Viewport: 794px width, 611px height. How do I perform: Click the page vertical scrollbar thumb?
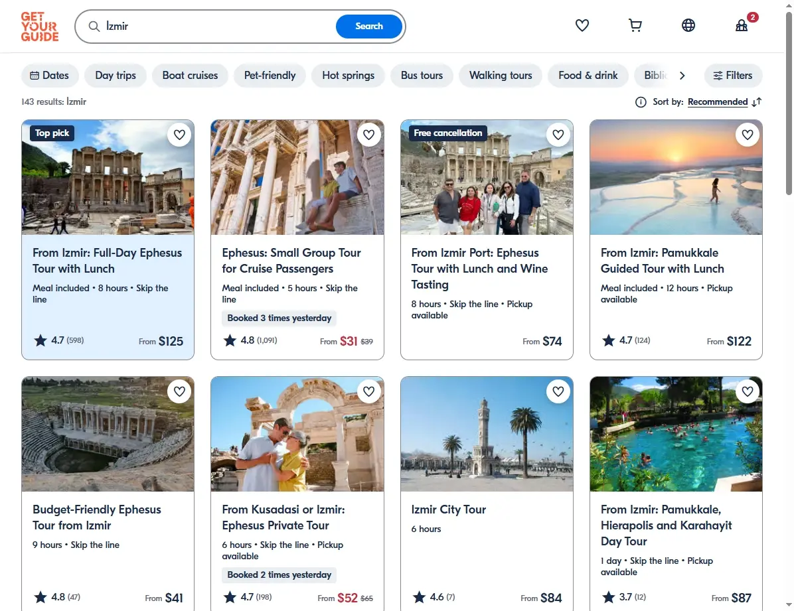tap(789, 103)
